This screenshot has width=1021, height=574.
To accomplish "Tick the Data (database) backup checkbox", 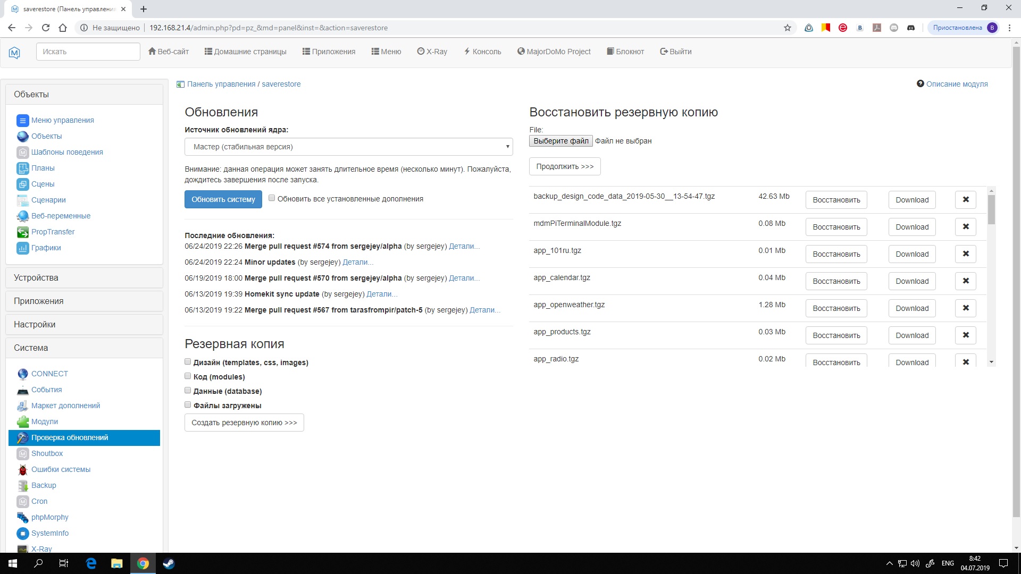I will tap(188, 391).
